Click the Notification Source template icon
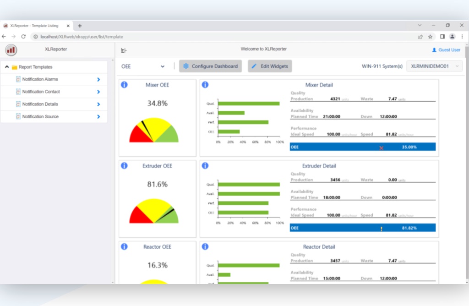The image size is (469, 306). [18, 116]
